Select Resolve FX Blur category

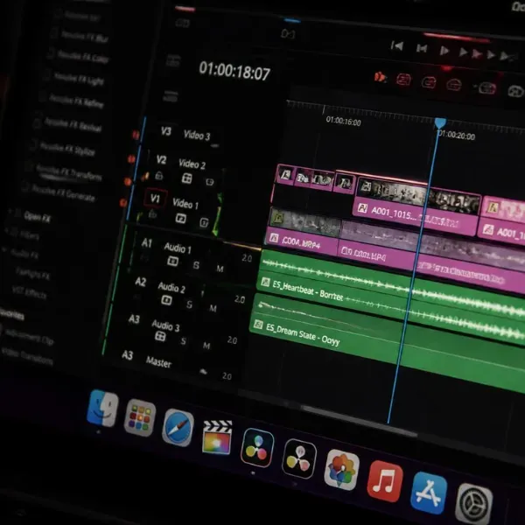85,37
